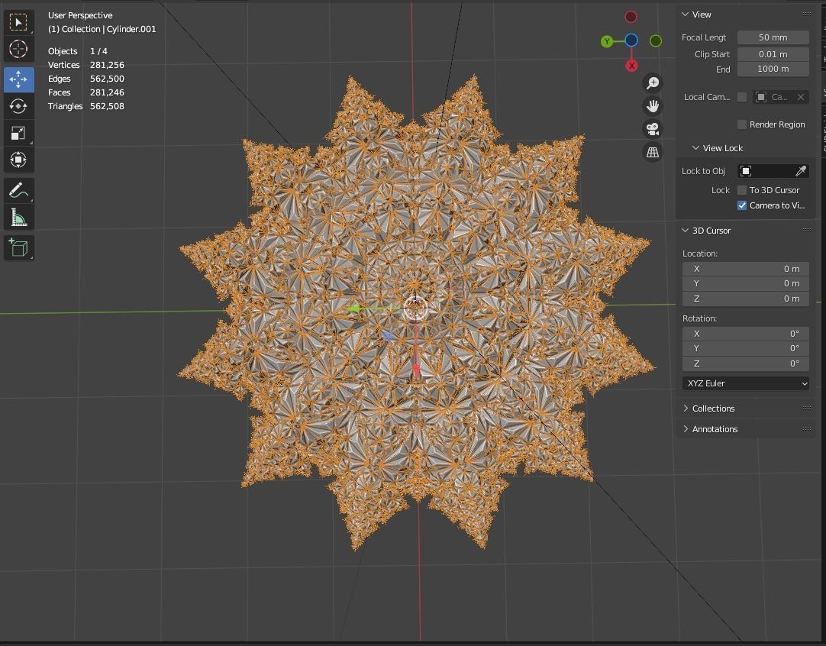Click the 'Edges 562,500' statistic
This screenshot has width=826, height=646.
(x=86, y=79)
